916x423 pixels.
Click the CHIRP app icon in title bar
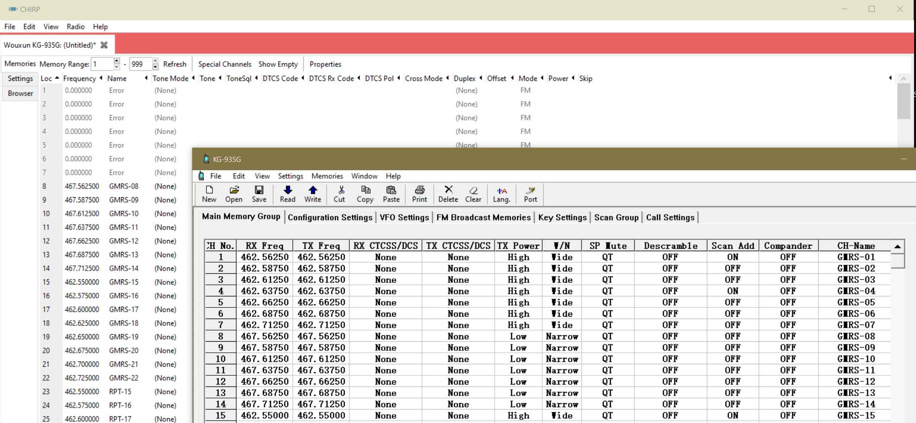pyautogui.click(x=13, y=9)
